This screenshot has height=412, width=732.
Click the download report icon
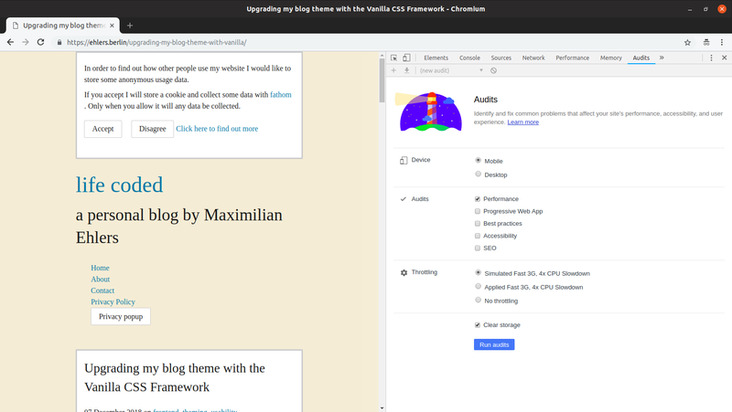406,70
